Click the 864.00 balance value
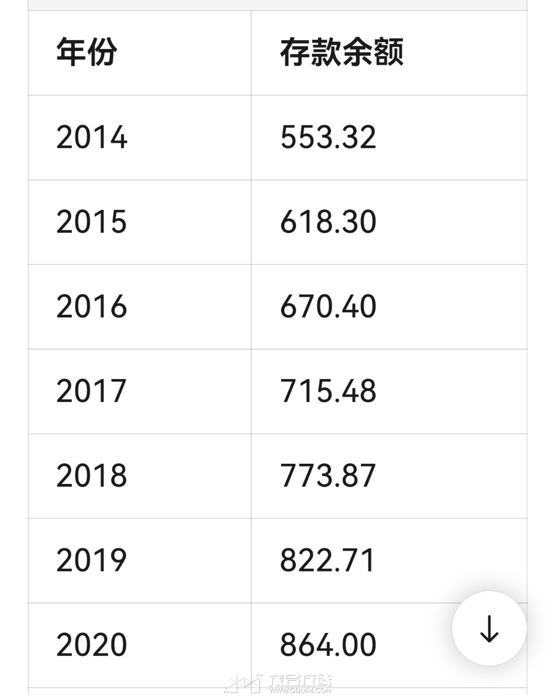 click(328, 645)
